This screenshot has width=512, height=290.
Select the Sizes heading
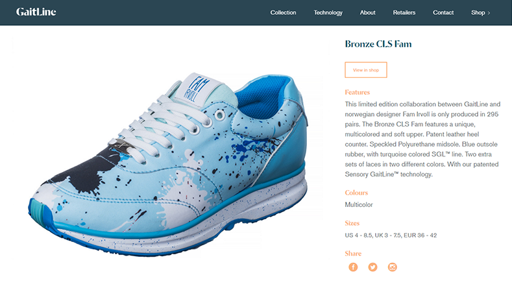click(352, 223)
